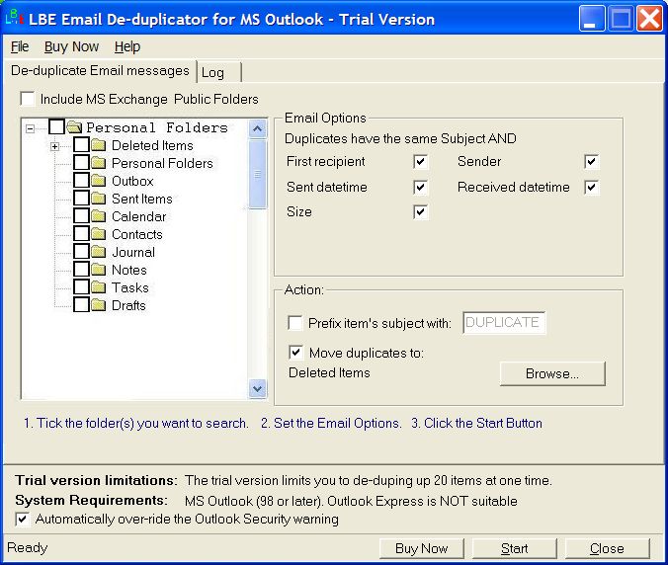Toggle Automatically over-ride Outlook Security warning
Screen dimensions: 668x565
point(23,520)
